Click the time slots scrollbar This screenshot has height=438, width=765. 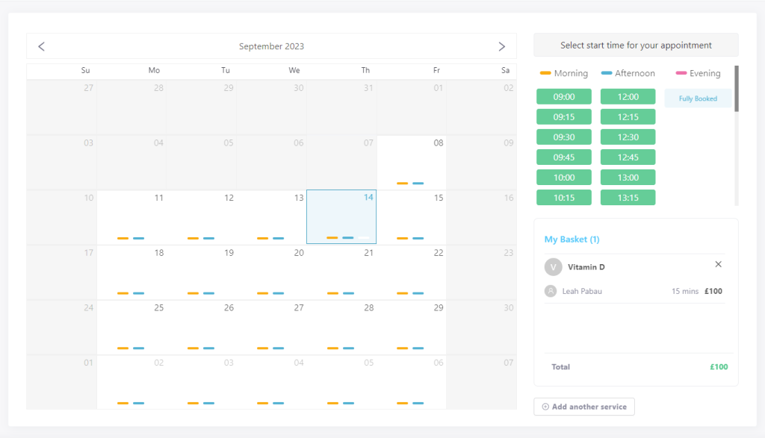[737, 90]
